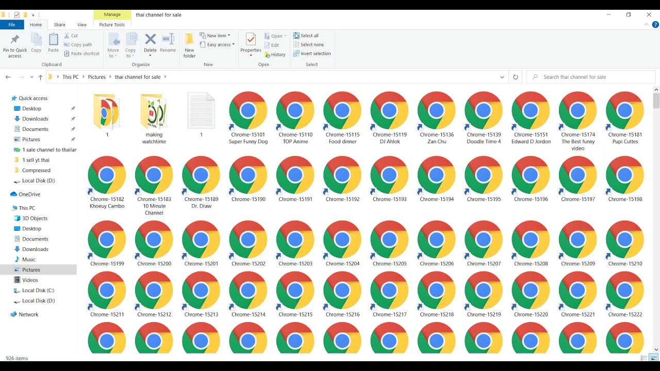660x371 pixels.
Task: Select Chrome-15139 Doodle Time 4 shortcut
Action: pos(484,118)
